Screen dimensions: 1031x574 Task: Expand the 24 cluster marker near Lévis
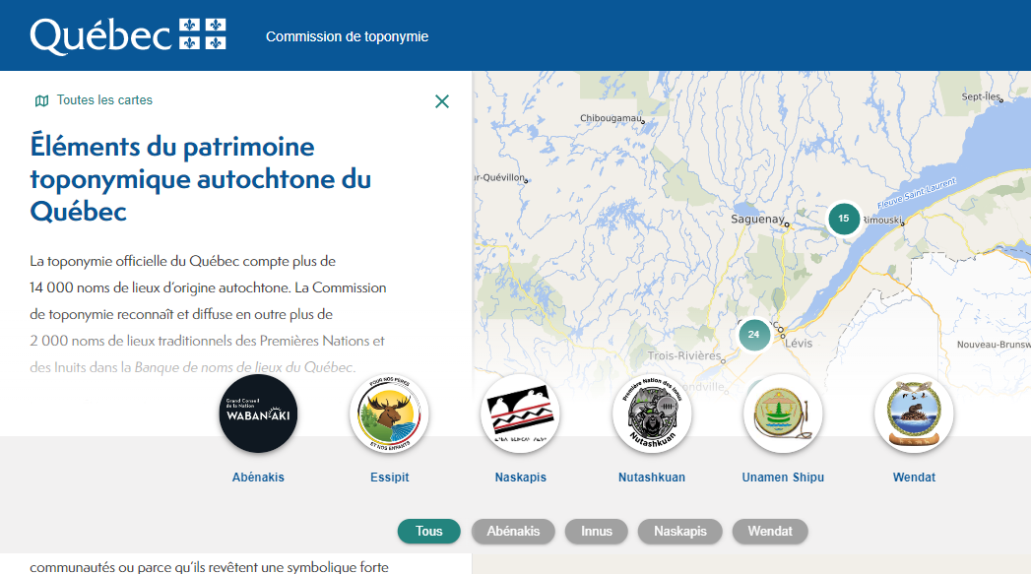(x=753, y=335)
